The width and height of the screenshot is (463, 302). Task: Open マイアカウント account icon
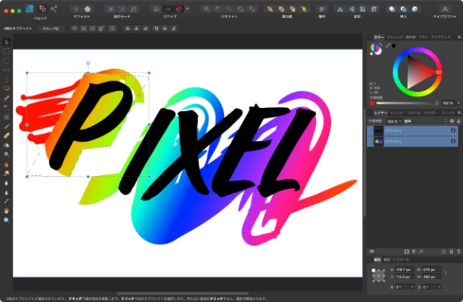coord(444,9)
